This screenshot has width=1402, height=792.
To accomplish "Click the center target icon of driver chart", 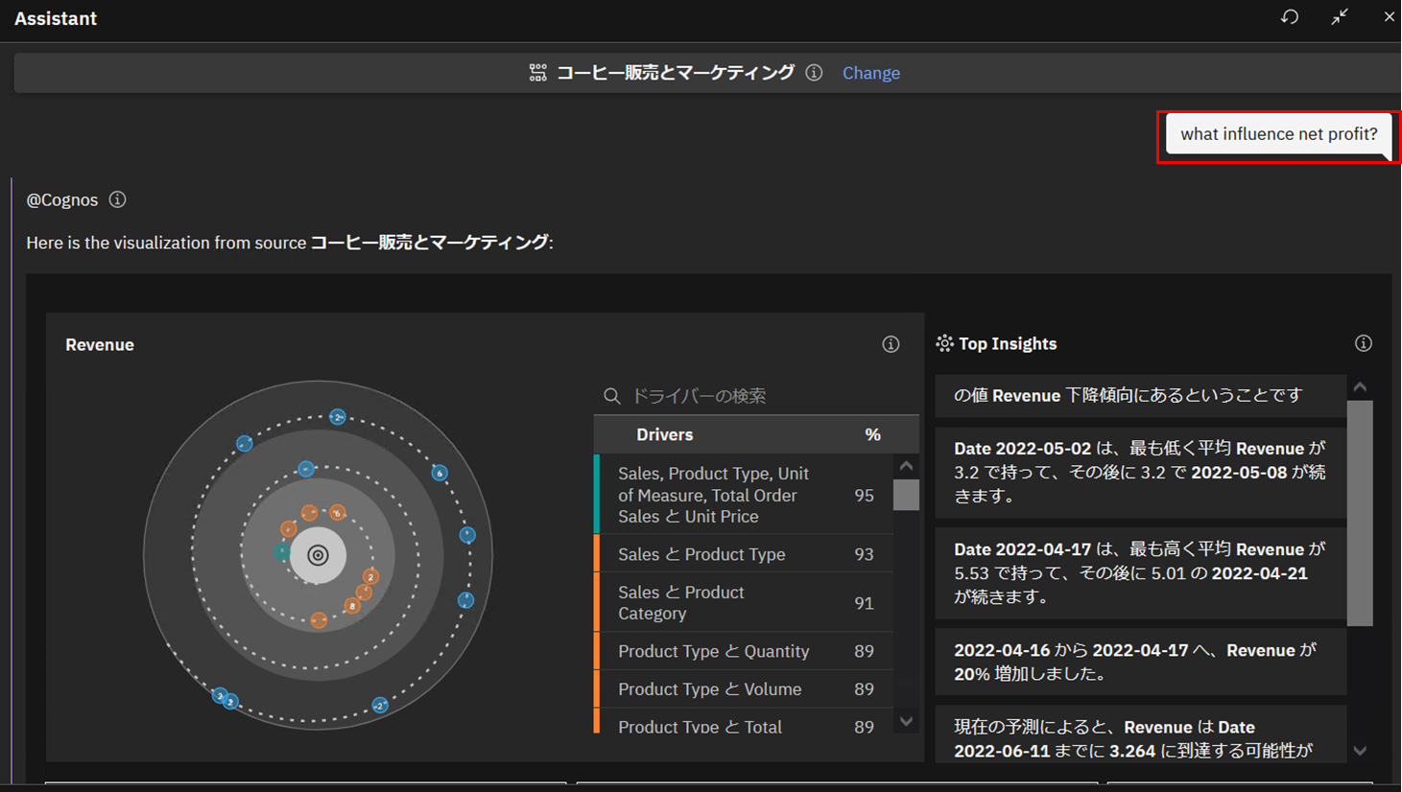I will point(318,555).
